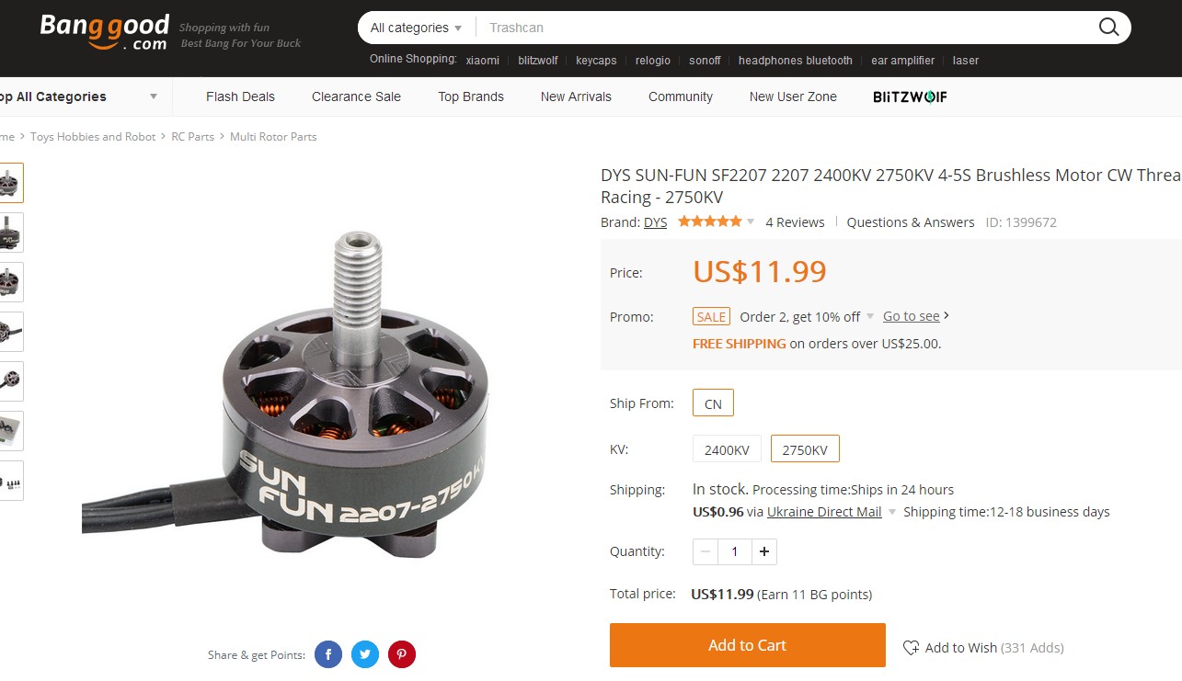Choose CN as ship from location
Image resolution: width=1182 pixels, height=681 pixels.
click(713, 403)
